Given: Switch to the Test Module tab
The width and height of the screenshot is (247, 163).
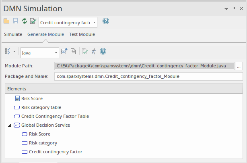Looking at the screenshot, I should [82, 34].
